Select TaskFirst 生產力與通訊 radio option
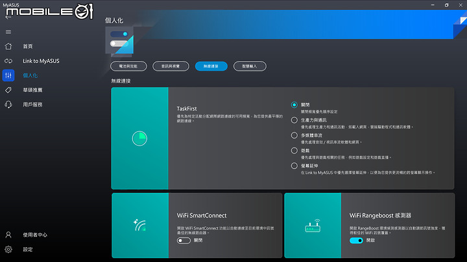This screenshot has height=262, width=467. point(294,120)
